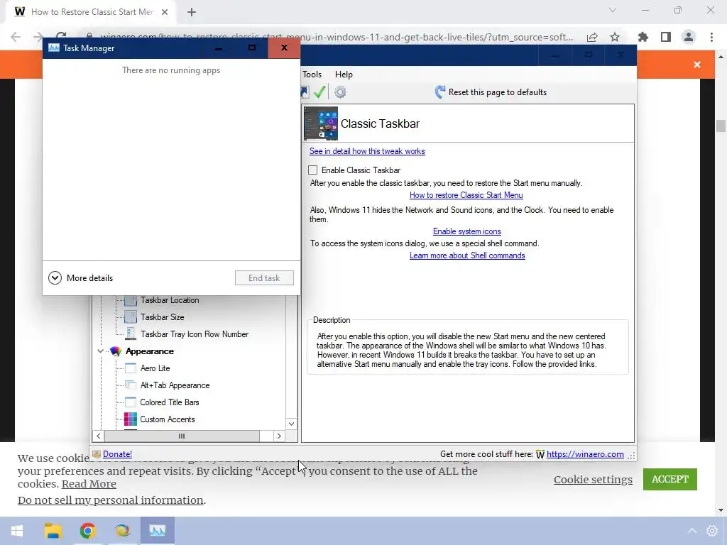Screen dimensions: 727x545
Task: Open the Help menu
Action: [344, 74]
